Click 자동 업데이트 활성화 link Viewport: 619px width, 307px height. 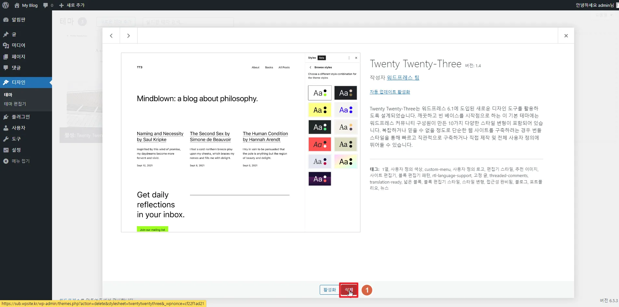pyautogui.click(x=390, y=92)
